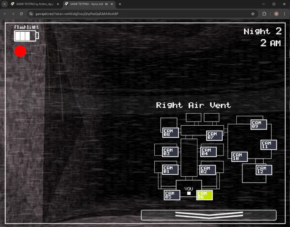Close the browser window

coord(284,4)
